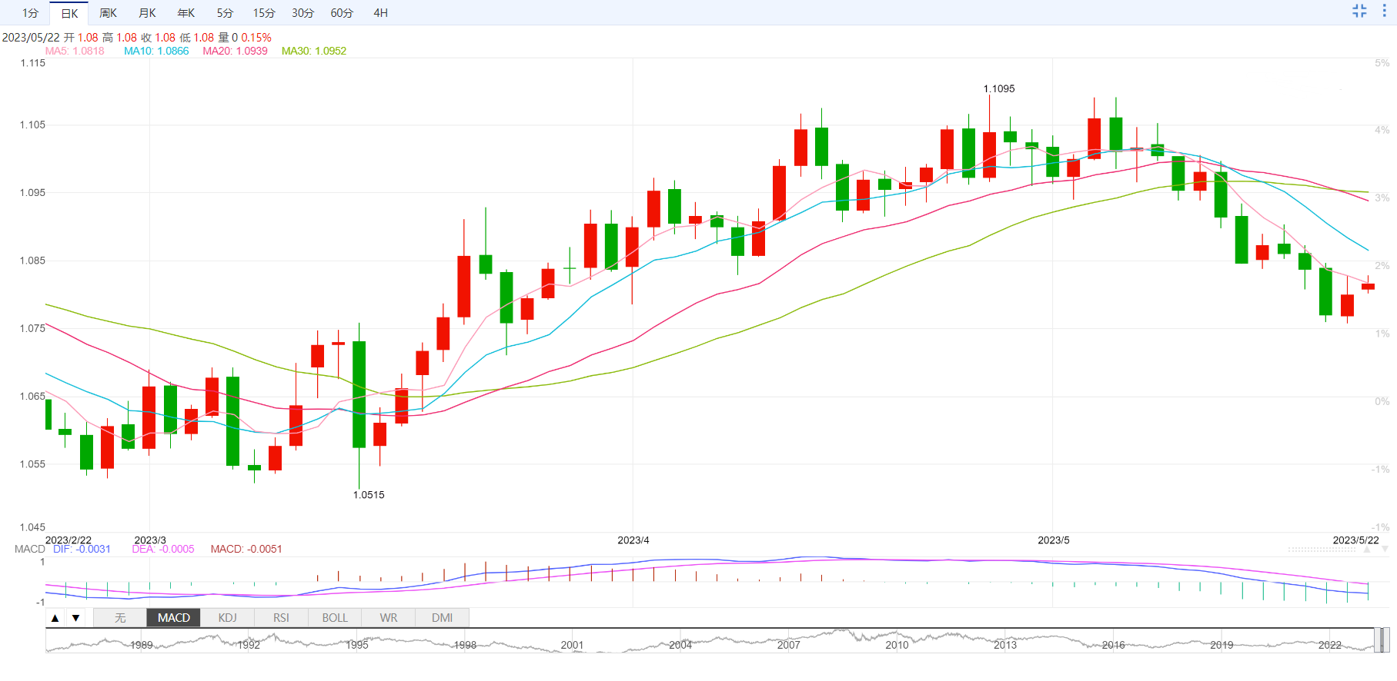Click the black up triangle beside indicator tabs
This screenshot has height=681, width=1397.
tap(55, 618)
